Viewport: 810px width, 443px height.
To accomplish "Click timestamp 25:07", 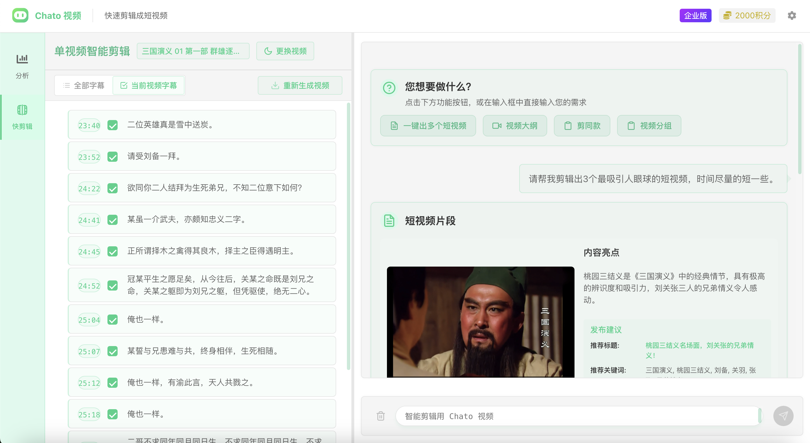I will click(x=89, y=351).
